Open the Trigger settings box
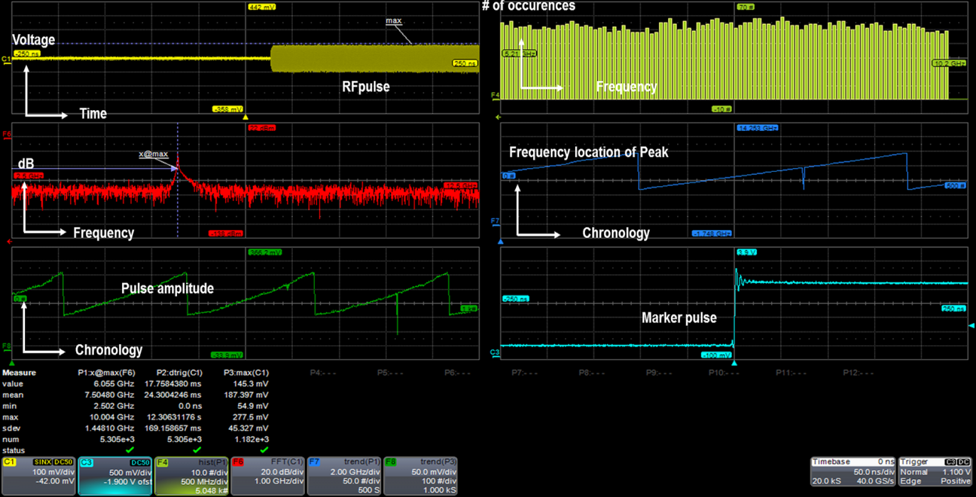976x497 pixels. pyautogui.click(x=935, y=472)
